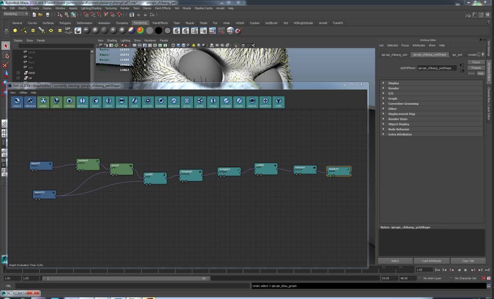The image size is (494, 299).
Task: Click the time range slider bar
Action: pyautogui.click(x=126, y=278)
